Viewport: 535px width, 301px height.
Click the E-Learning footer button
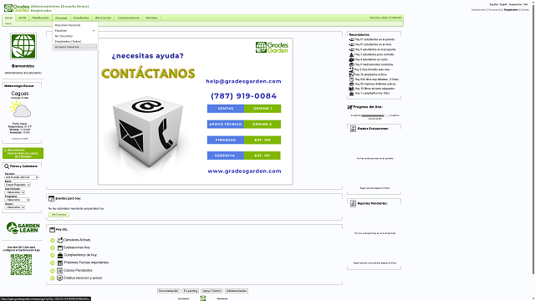[x=190, y=291]
